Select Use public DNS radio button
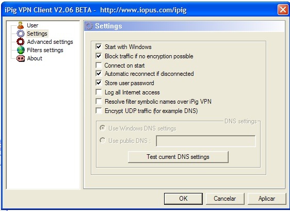The image size is (290, 211). [x=103, y=140]
